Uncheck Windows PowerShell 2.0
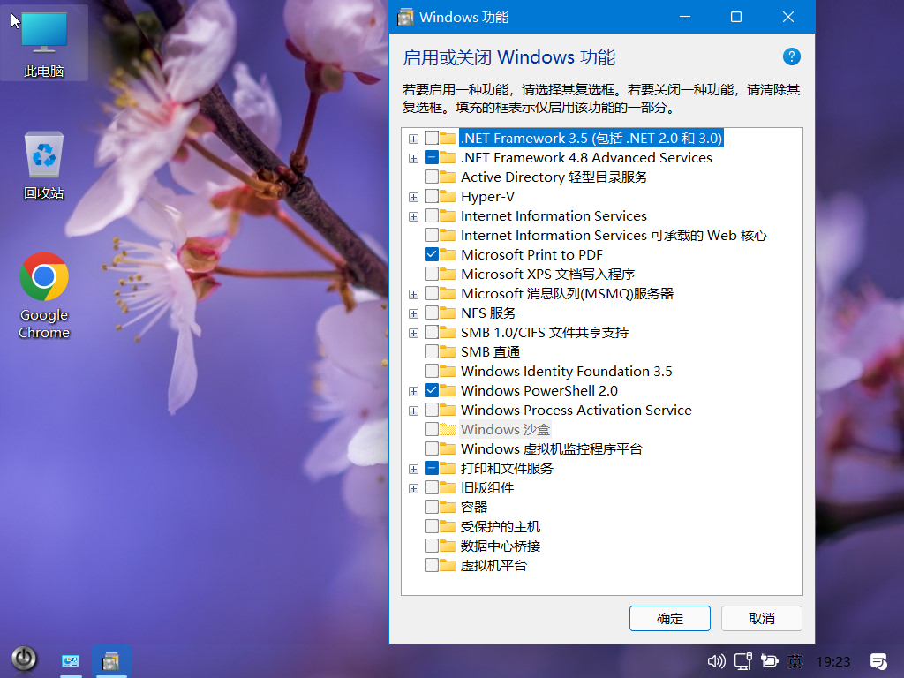904x678 pixels. coord(431,390)
